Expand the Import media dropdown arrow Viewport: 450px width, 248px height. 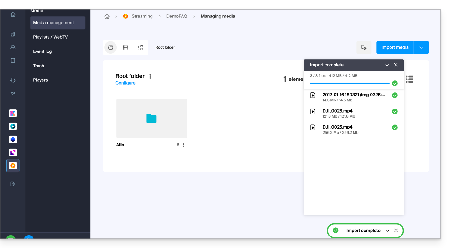421,47
